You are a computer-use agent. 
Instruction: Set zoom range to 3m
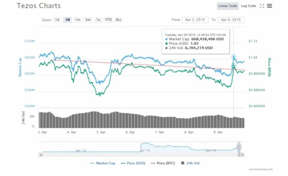[x=88, y=19]
